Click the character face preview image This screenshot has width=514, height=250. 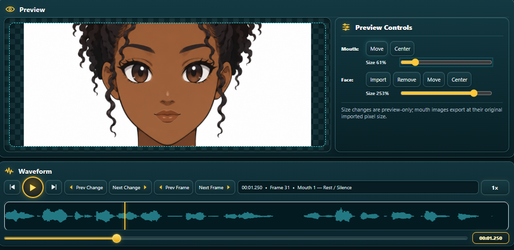pyautogui.click(x=167, y=84)
